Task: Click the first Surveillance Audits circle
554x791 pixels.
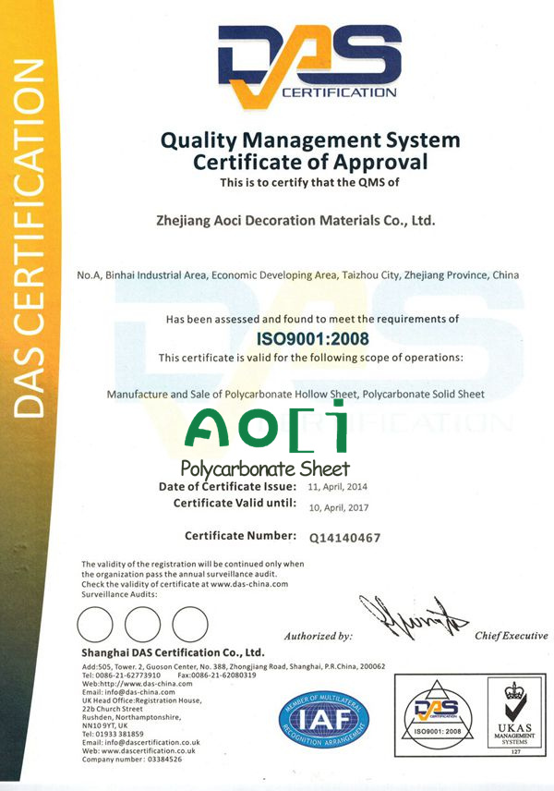Action: coord(97,626)
